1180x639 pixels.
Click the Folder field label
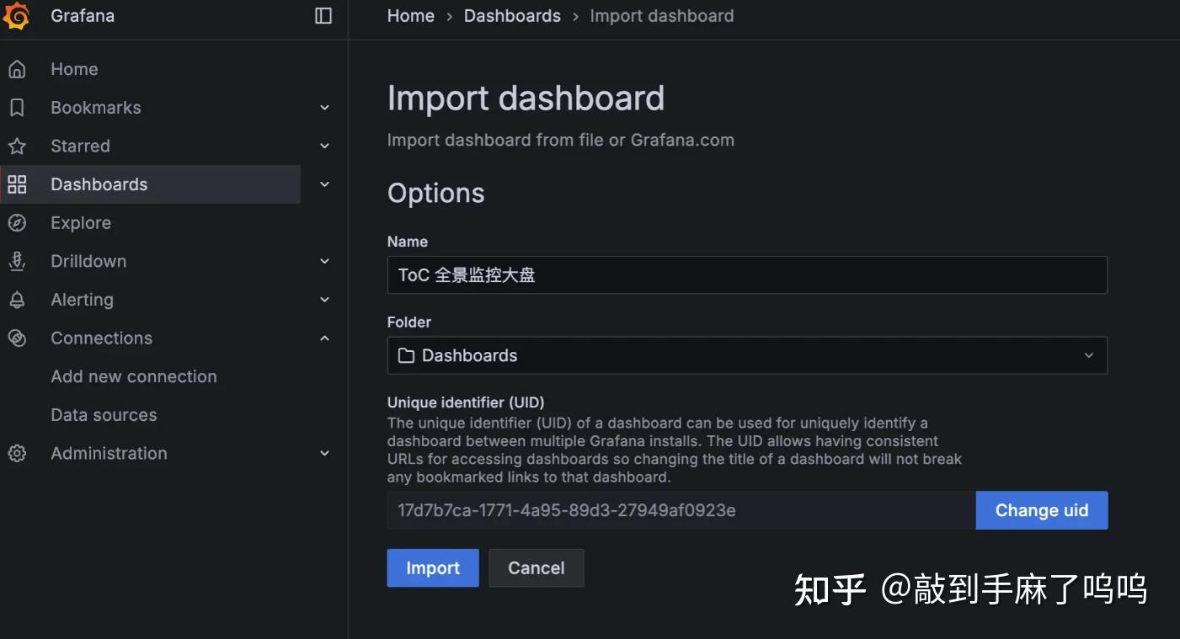[x=409, y=322]
